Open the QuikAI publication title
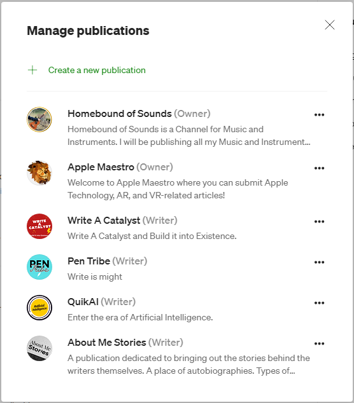Screen dimensions: 354x403 (83, 302)
